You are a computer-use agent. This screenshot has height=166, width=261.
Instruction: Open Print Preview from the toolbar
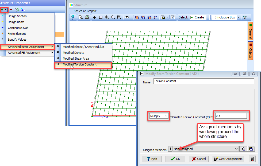point(80,17)
